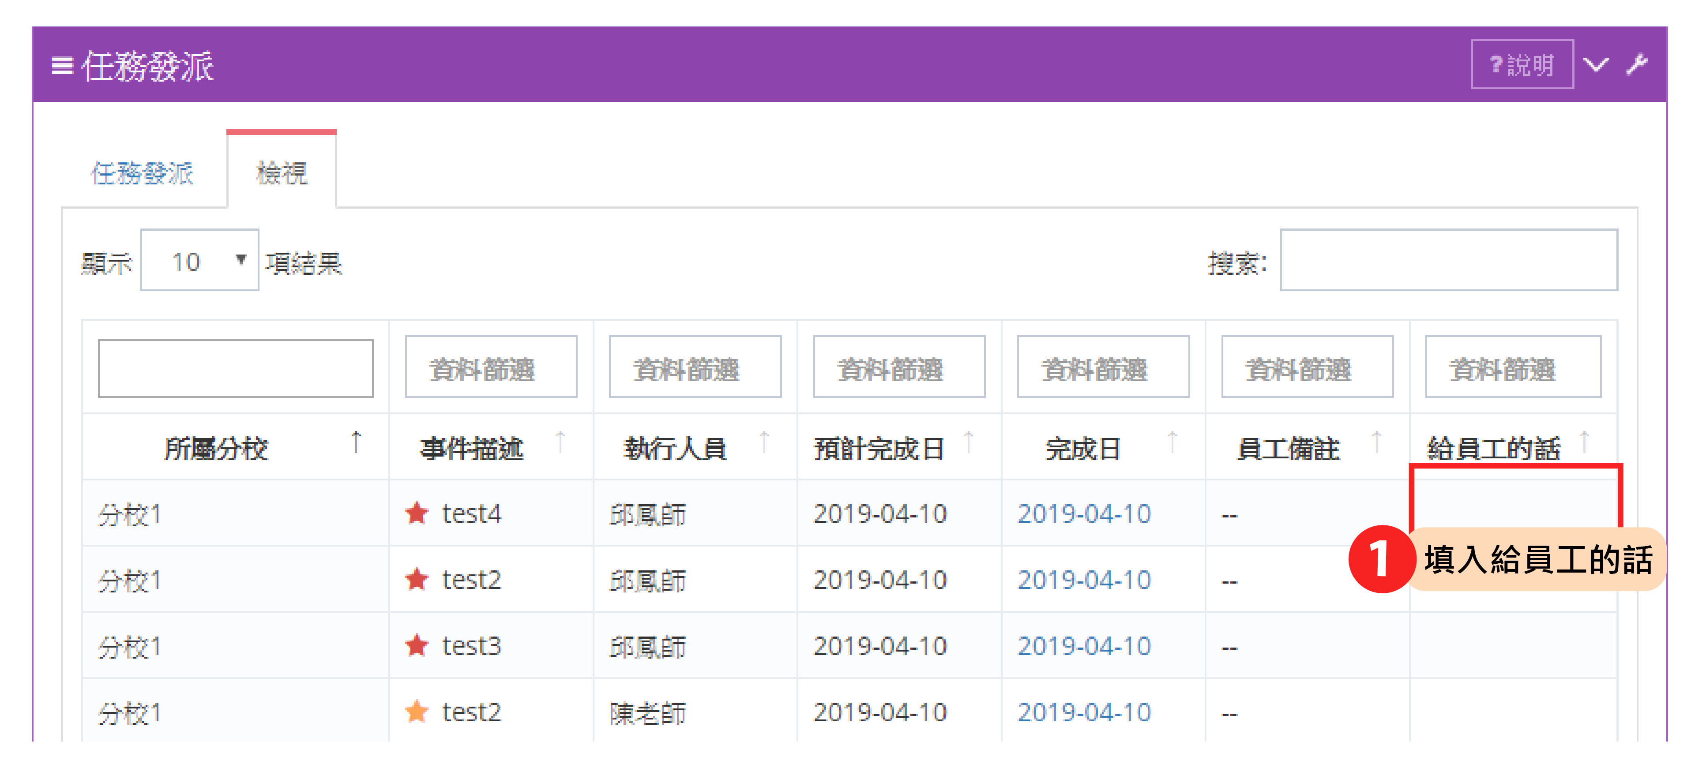Open 資料篩選 filter for 執行人員 column
The width and height of the screenshot is (1706, 768).
tap(695, 368)
